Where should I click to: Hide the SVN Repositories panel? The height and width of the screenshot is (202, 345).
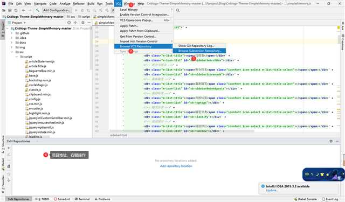337,141
